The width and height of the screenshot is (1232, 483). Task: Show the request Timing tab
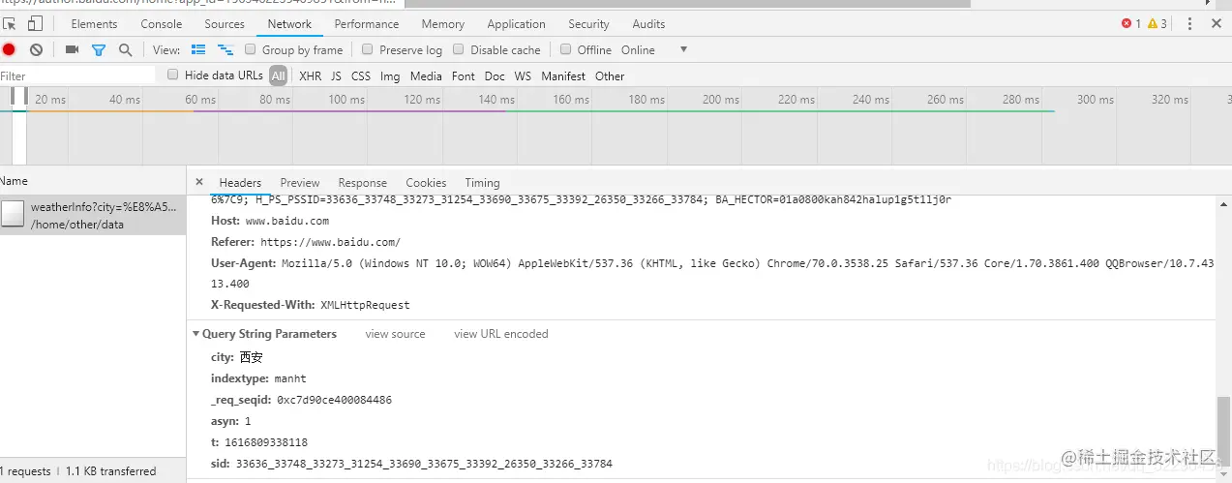click(x=482, y=183)
